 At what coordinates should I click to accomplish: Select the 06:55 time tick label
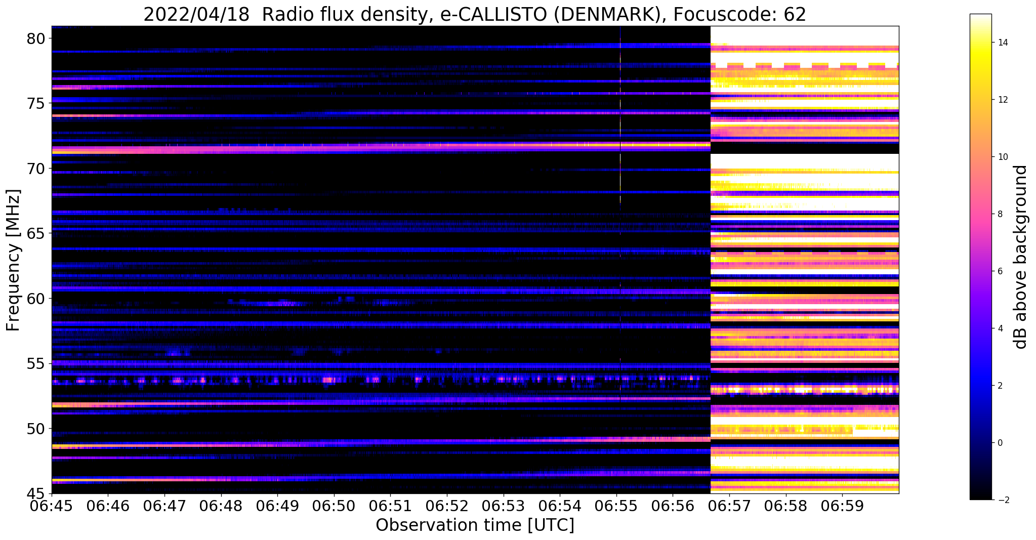616,506
